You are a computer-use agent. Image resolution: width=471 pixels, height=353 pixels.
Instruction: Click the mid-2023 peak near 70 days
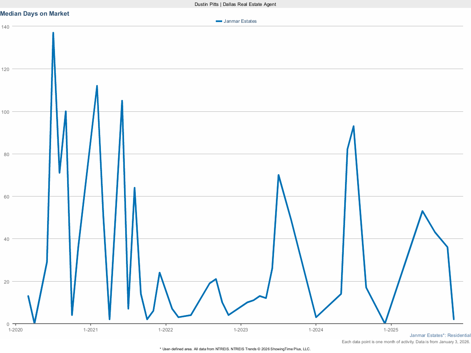click(279, 175)
